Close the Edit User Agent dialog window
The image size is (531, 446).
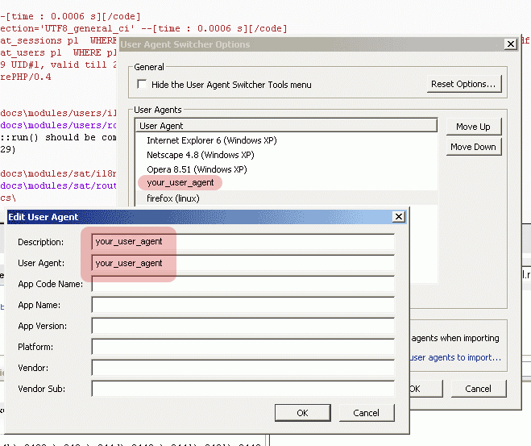click(x=398, y=217)
